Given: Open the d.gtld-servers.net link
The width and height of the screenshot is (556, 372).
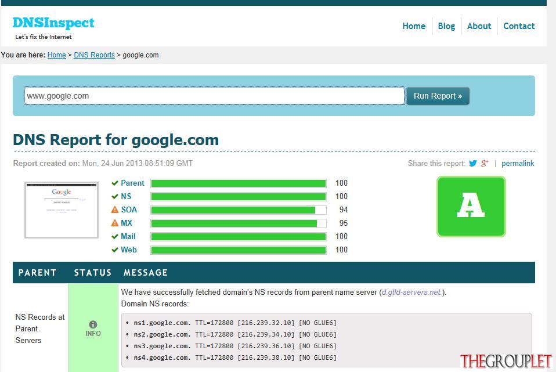Looking at the screenshot, I should tap(412, 292).
